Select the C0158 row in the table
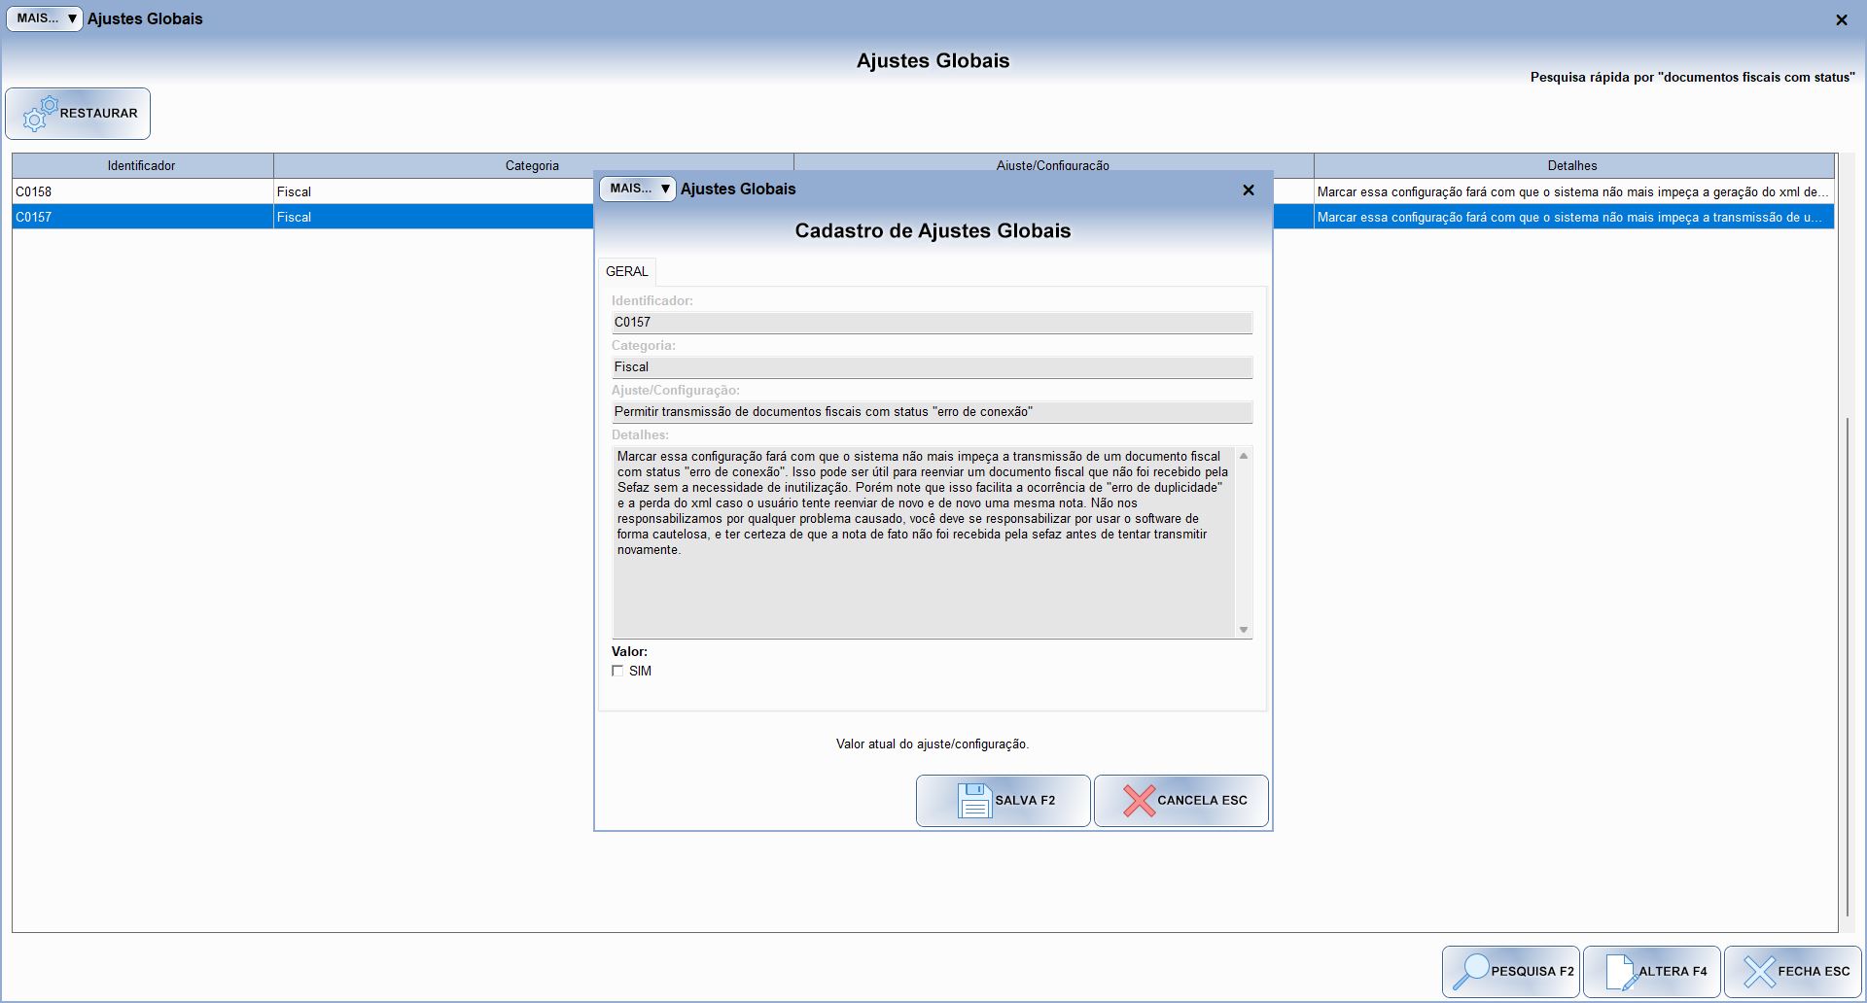The height and width of the screenshot is (1003, 1867). point(142,191)
